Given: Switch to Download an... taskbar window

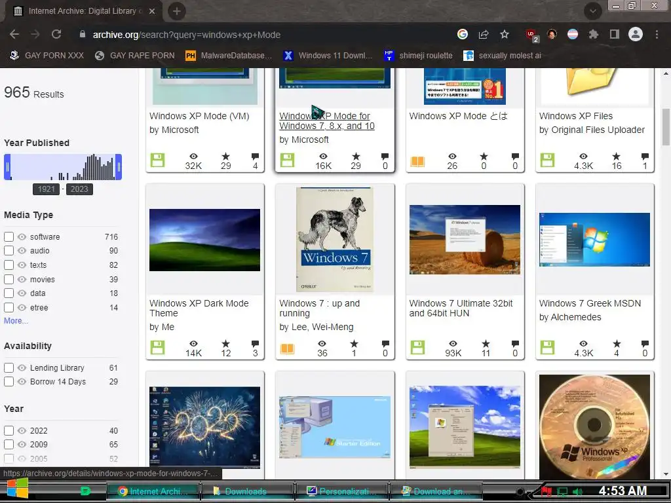Looking at the screenshot, I should [x=436, y=491].
